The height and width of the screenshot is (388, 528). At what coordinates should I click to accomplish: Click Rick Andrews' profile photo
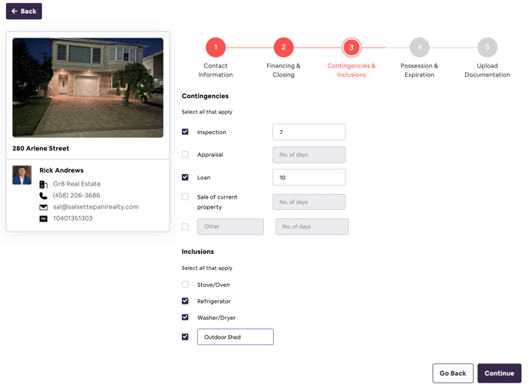point(22,175)
